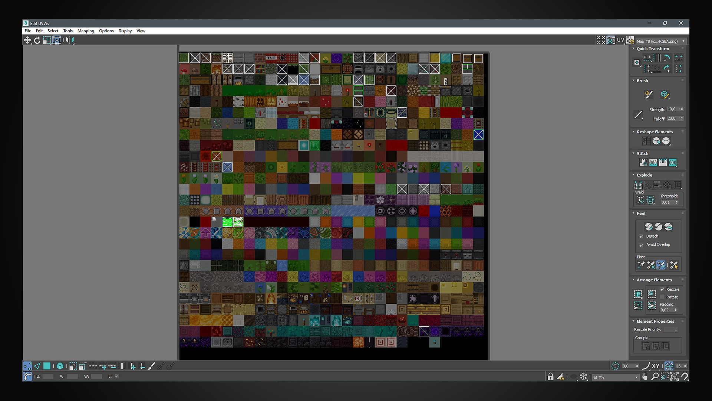Image resolution: width=712 pixels, height=401 pixels.
Task: Open the All IDs material dropdown
Action: coord(616,378)
